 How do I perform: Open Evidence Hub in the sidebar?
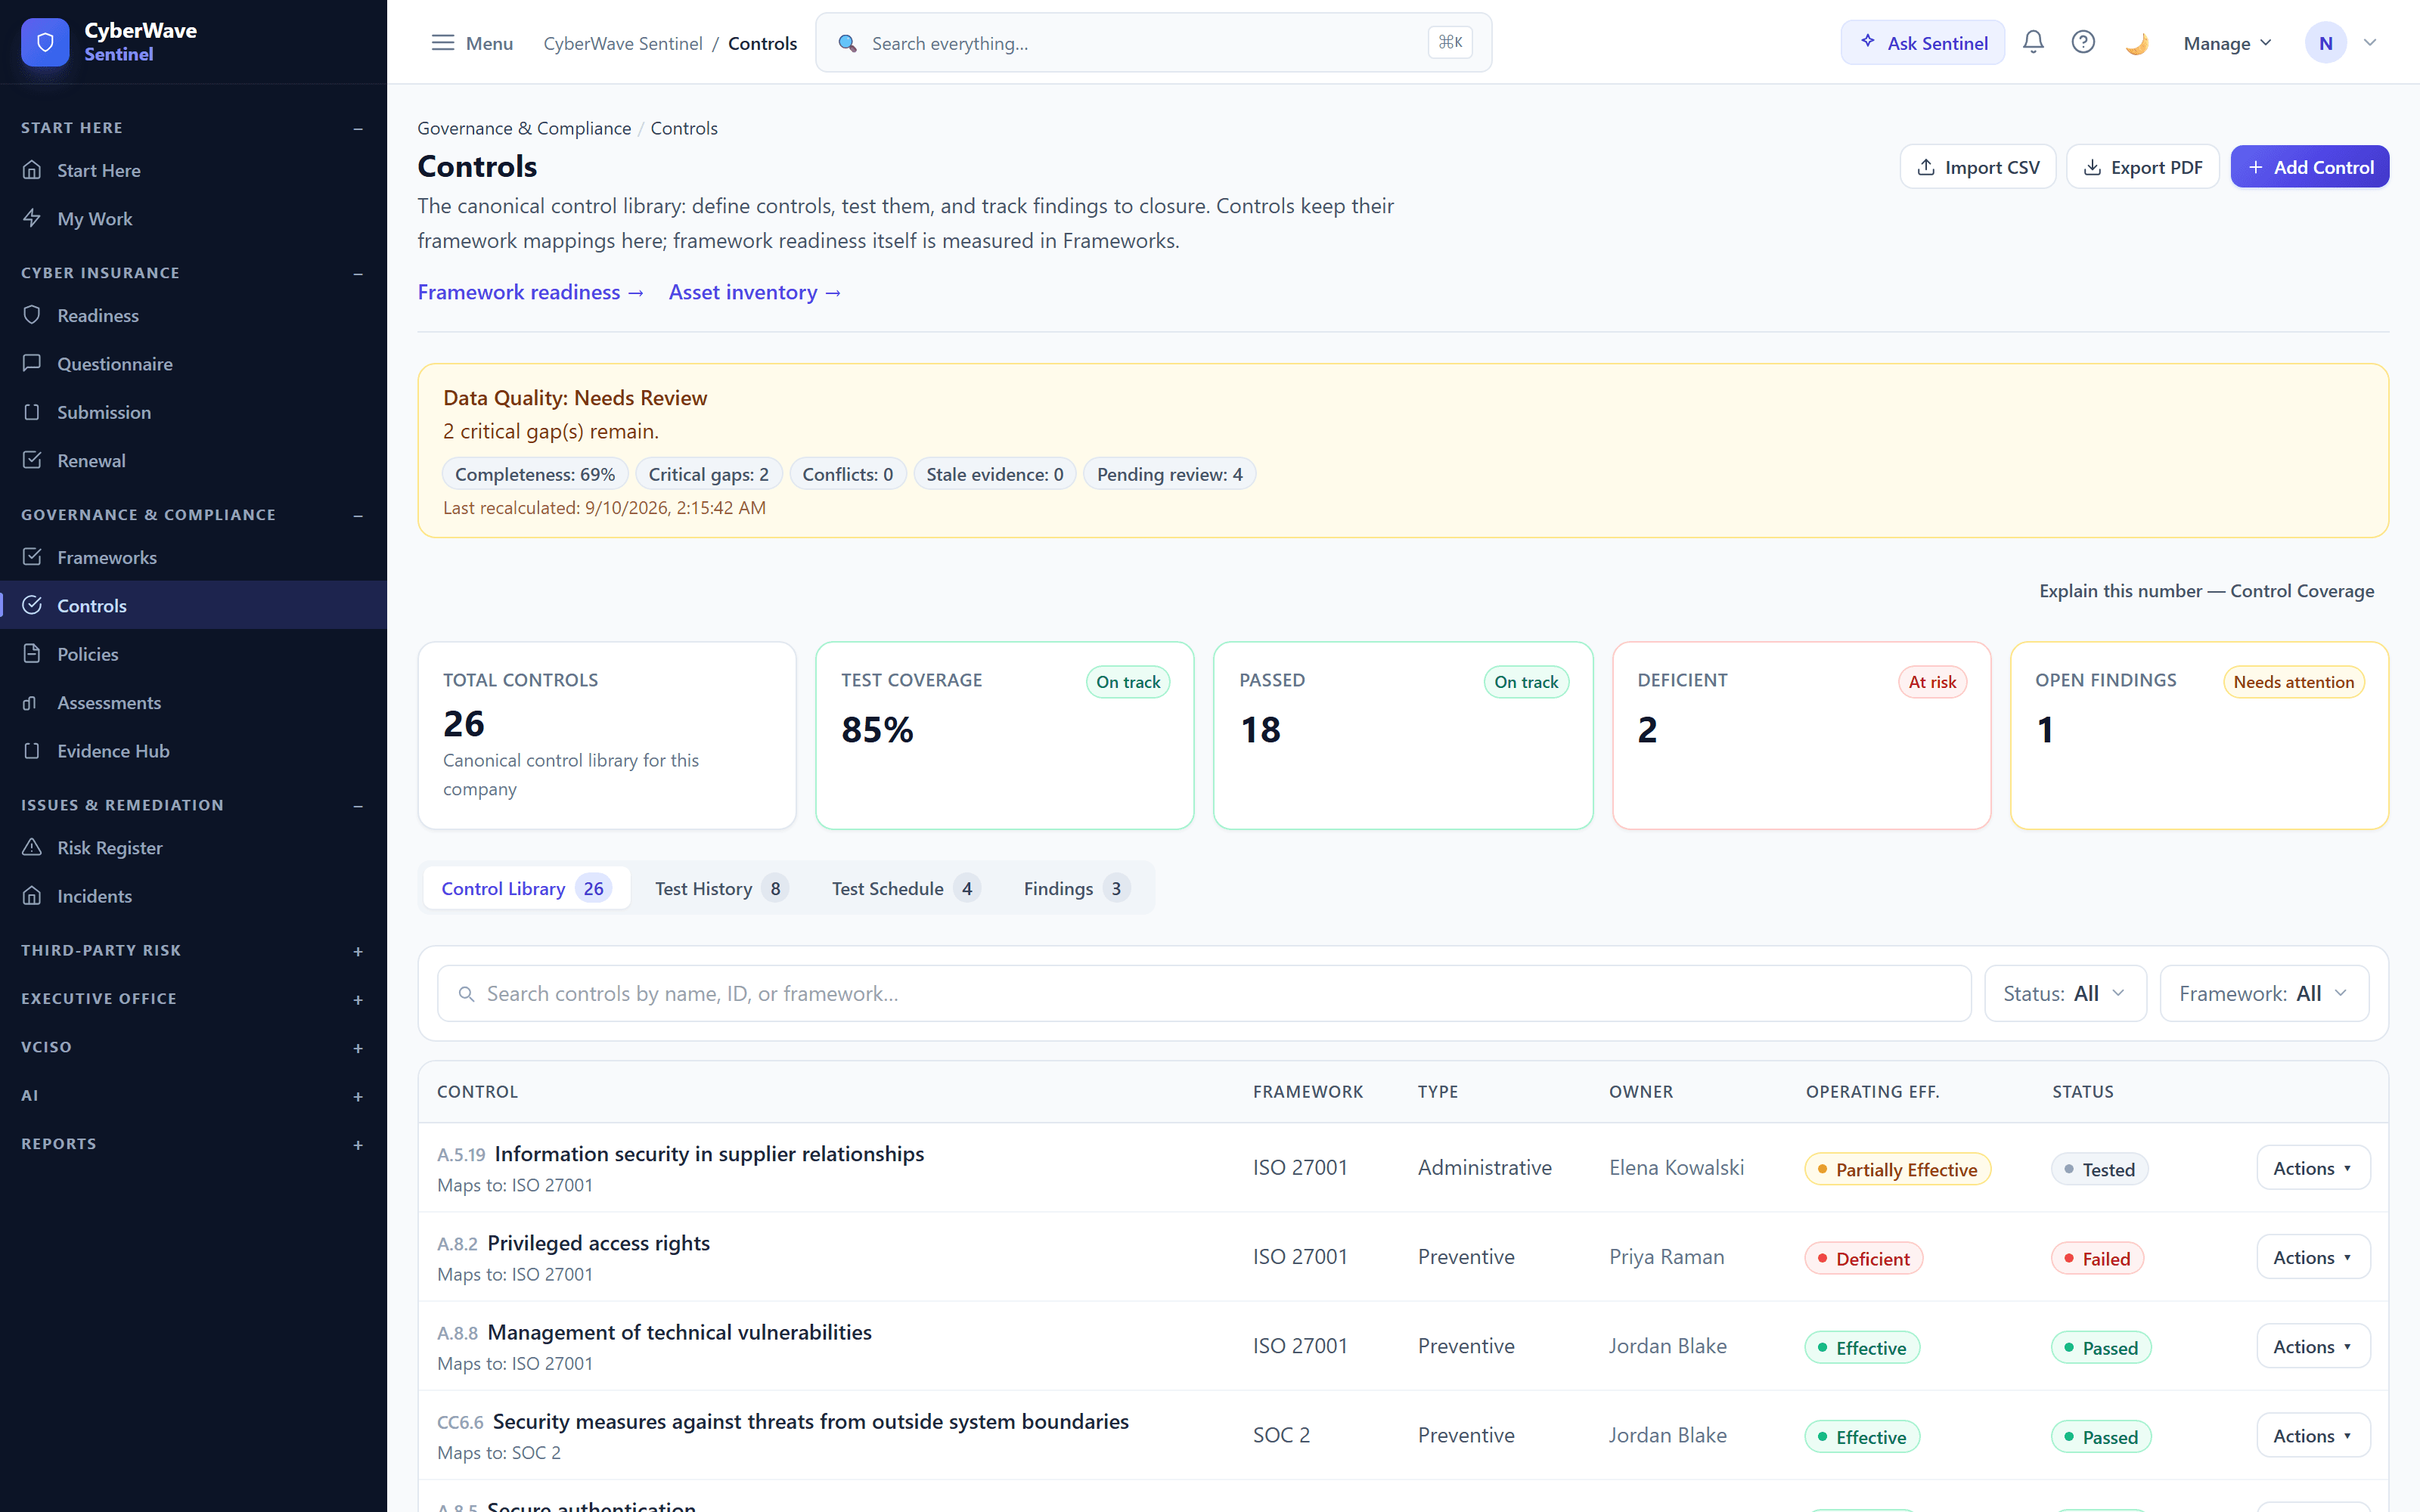(193, 751)
